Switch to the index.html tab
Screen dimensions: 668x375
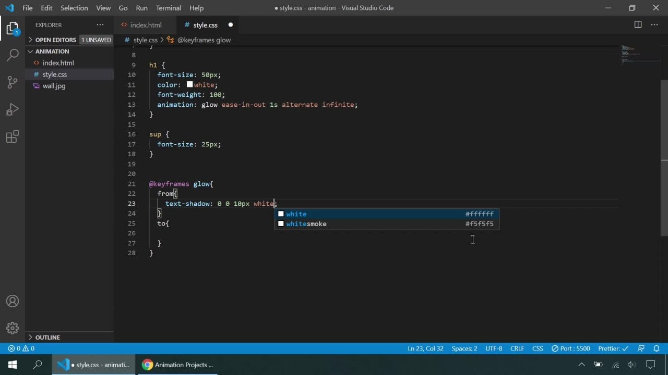[146, 25]
